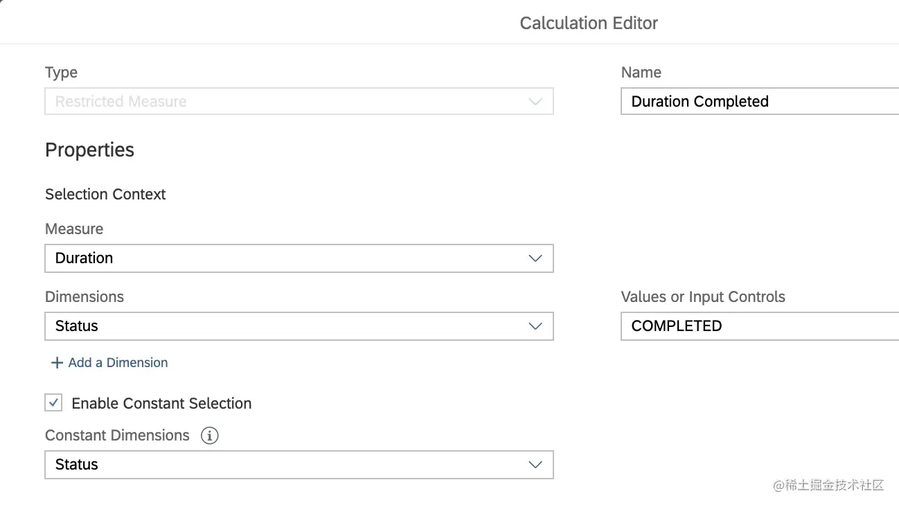The image size is (899, 507).
Task: Click the plus icon before Add a Dimension
Action: point(57,363)
